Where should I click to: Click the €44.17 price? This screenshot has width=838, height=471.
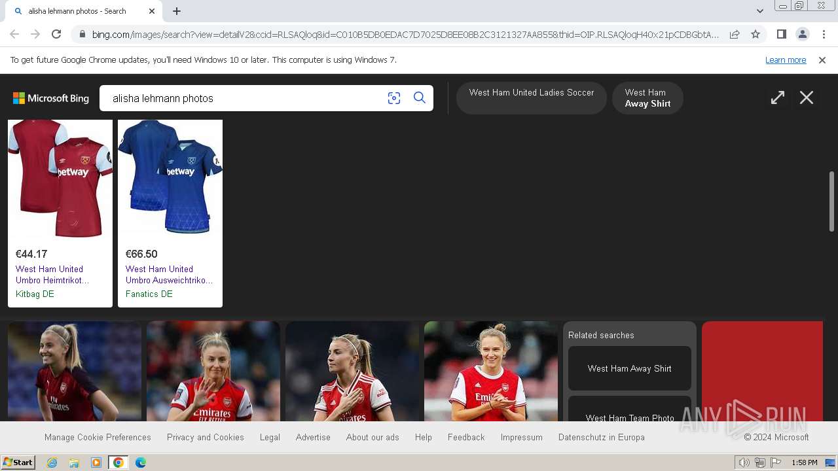click(31, 254)
